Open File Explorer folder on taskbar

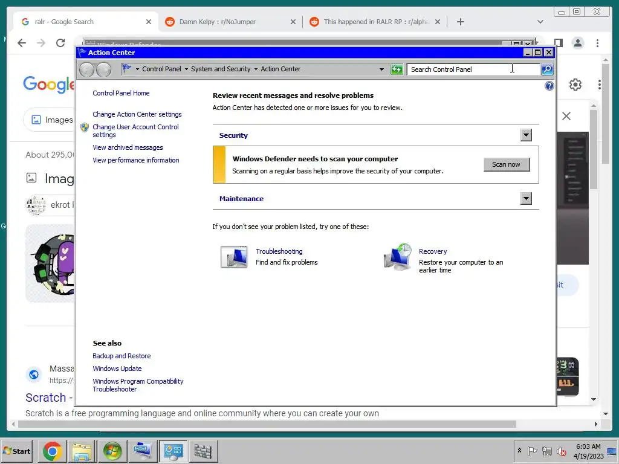(x=82, y=451)
